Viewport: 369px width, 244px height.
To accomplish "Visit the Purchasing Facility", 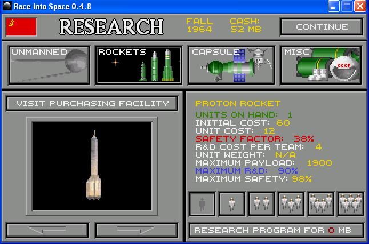I will point(92,103).
